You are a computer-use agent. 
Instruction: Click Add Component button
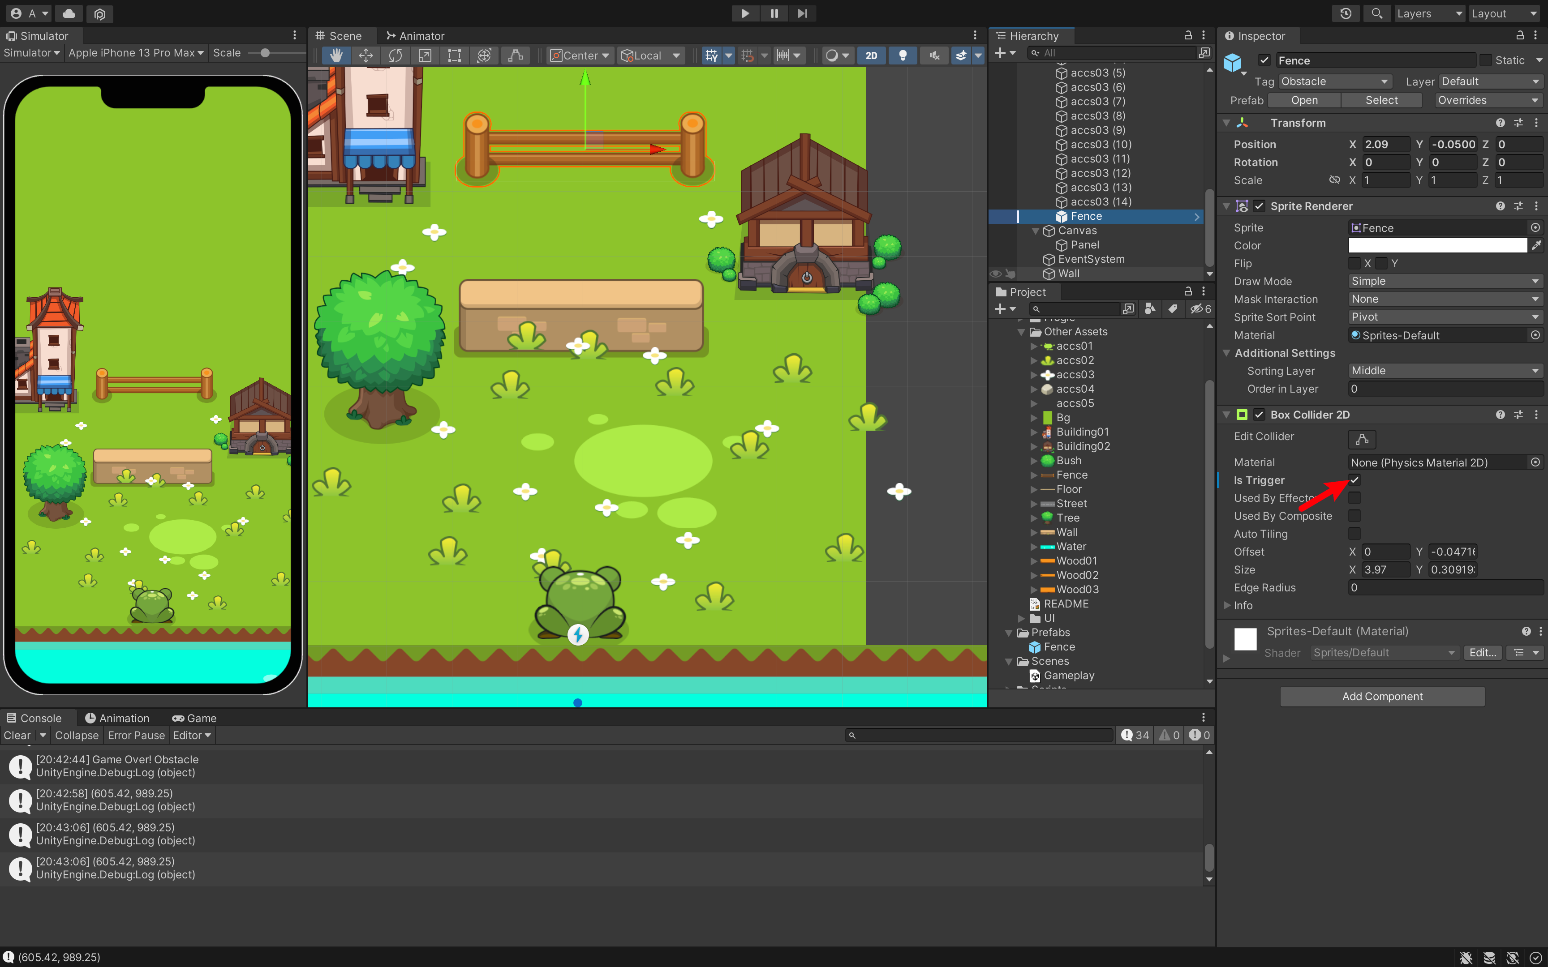pos(1382,697)
